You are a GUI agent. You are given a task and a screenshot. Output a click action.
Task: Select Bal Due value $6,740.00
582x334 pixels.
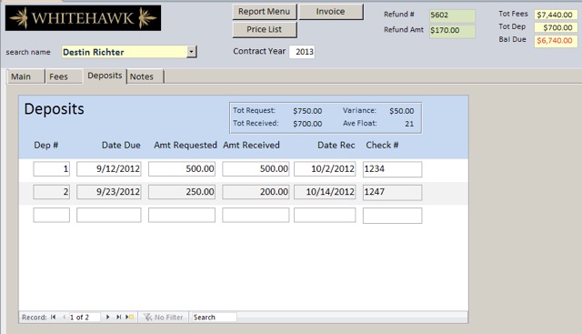[556, 40]
